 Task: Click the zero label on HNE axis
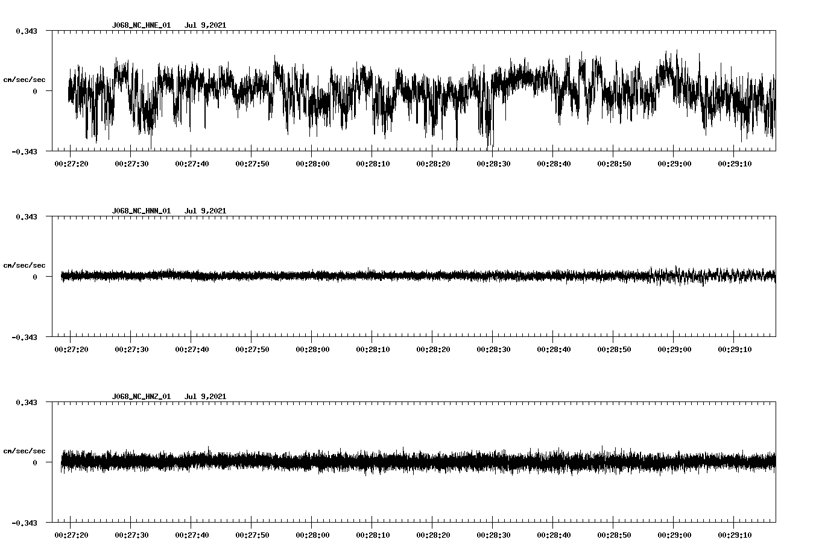point(35,92)
